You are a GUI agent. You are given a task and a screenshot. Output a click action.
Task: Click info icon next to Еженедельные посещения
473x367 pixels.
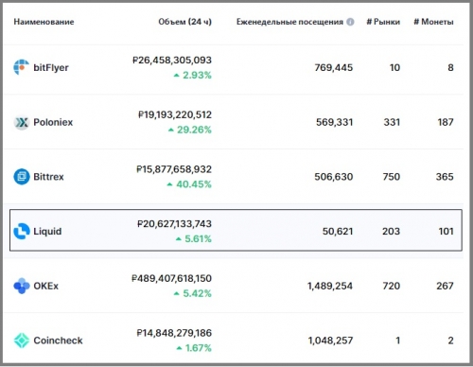350,22
